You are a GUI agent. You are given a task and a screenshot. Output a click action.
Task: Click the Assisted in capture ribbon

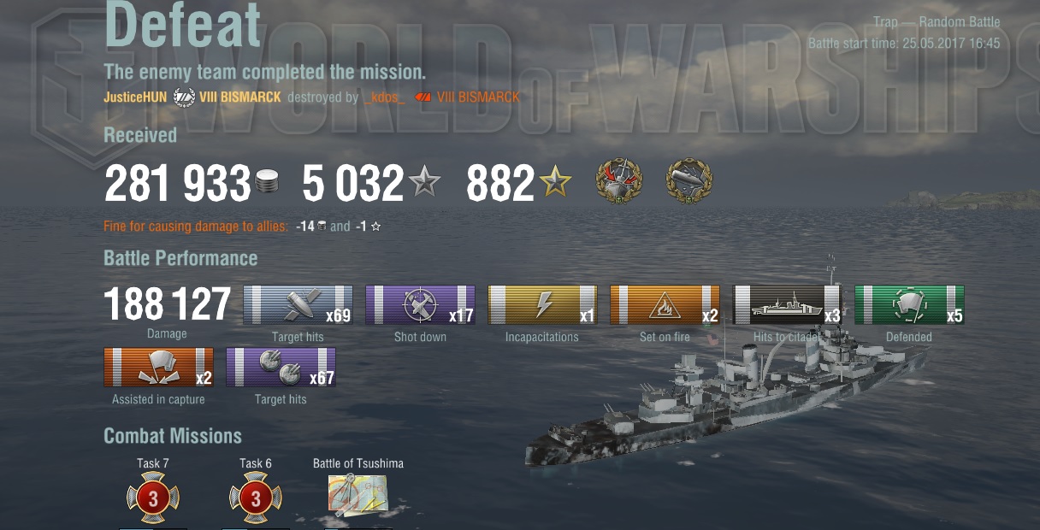158,367
